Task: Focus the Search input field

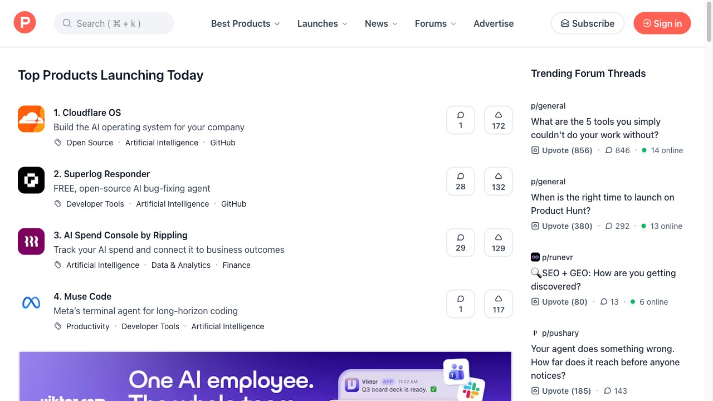Action: 114,23
